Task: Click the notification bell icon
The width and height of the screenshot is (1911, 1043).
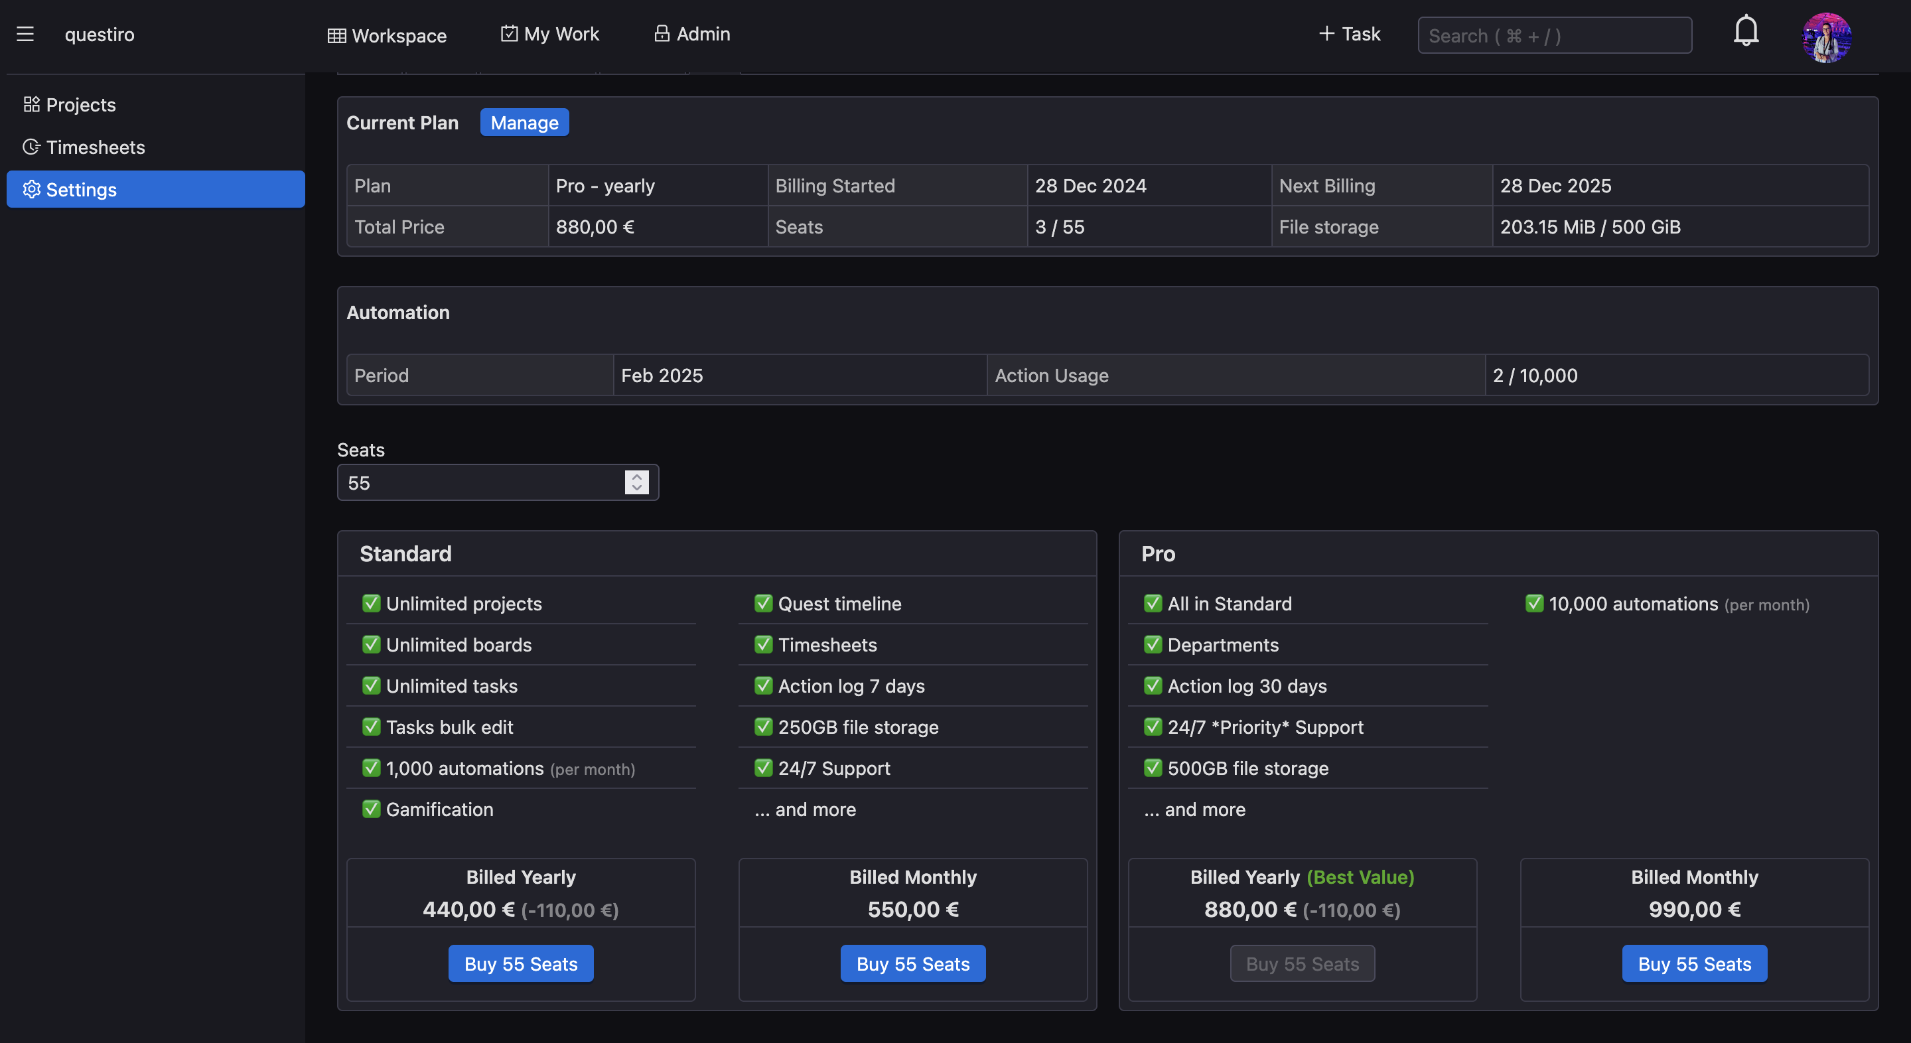Action: (x=1746, y=31)
